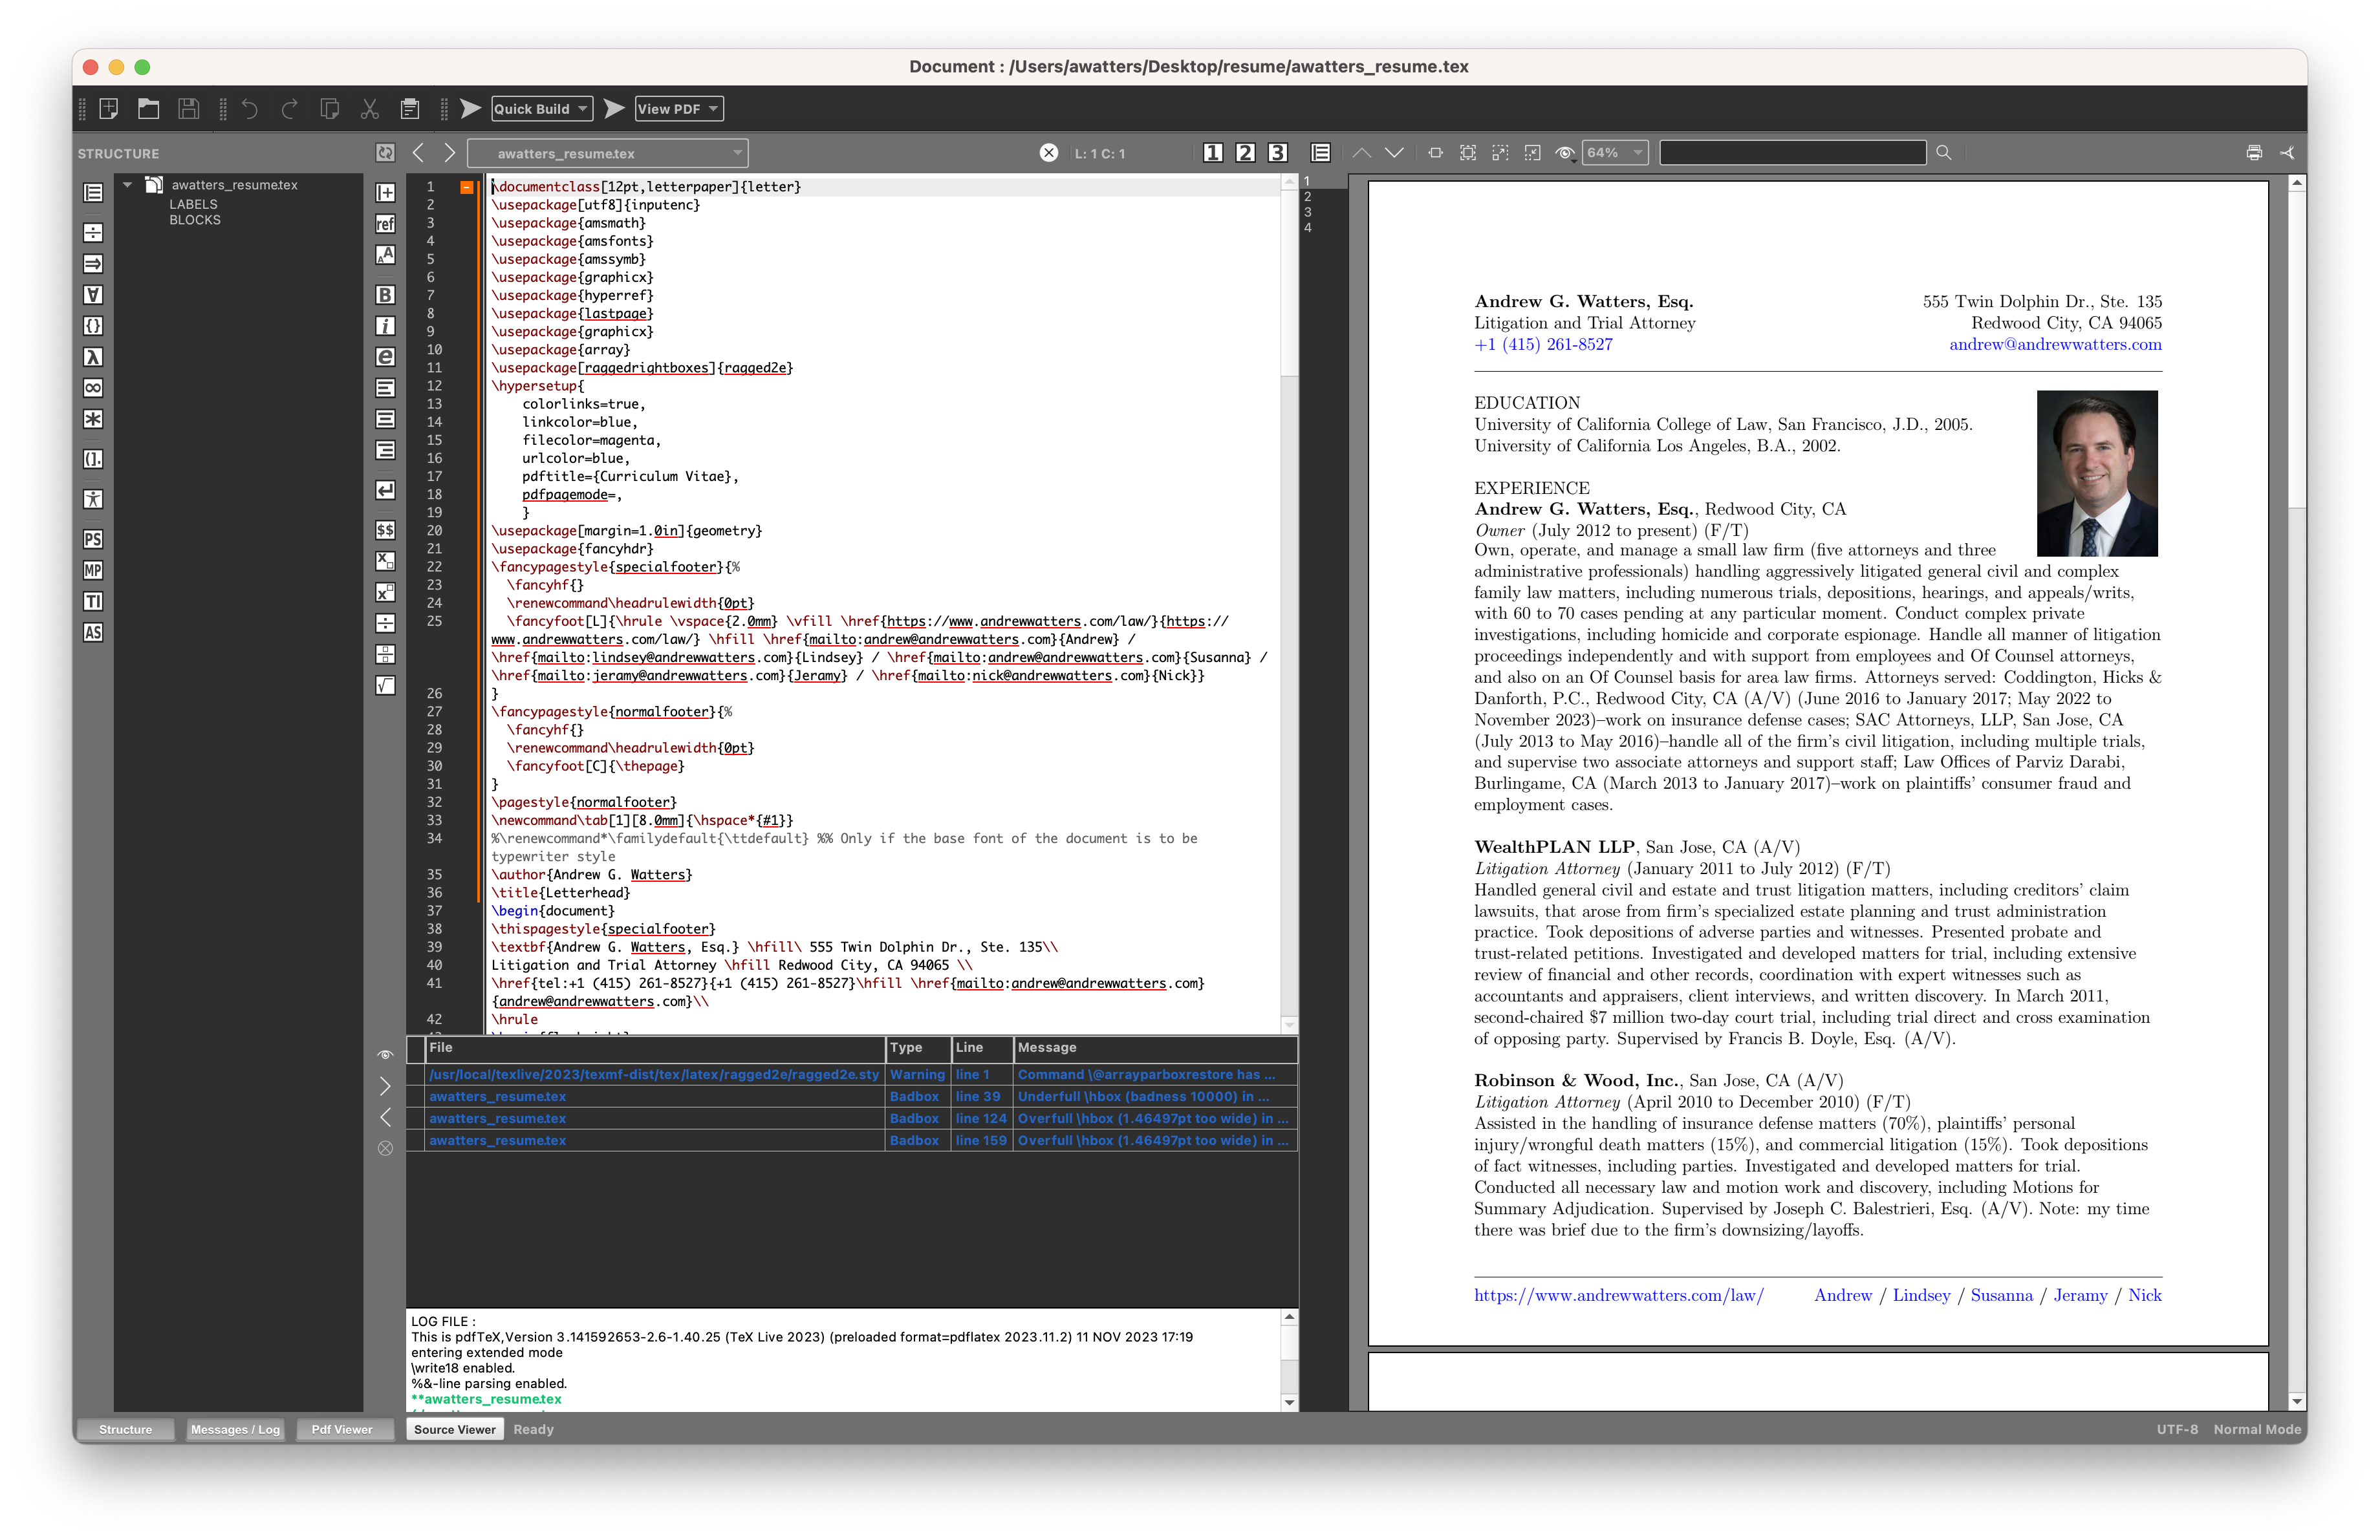The height and width of the screenshot is (1540, 2380).
Task: Open miscellaneous symbols (∀) panel
Action: click(x=93, y=295)
